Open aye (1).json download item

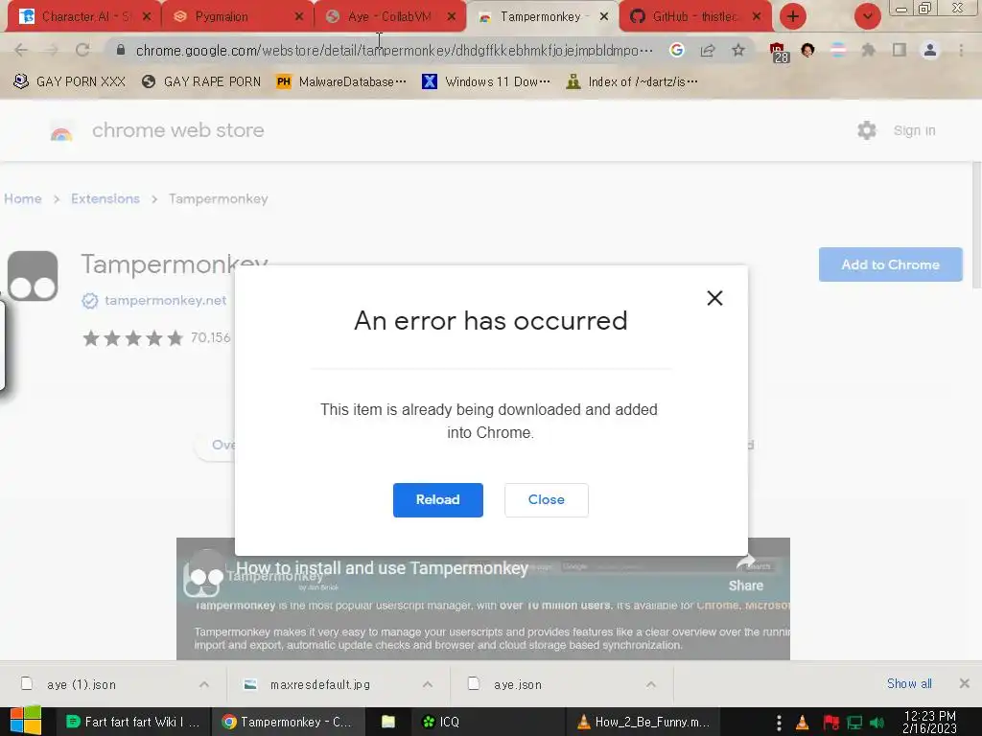pos(82,684)
